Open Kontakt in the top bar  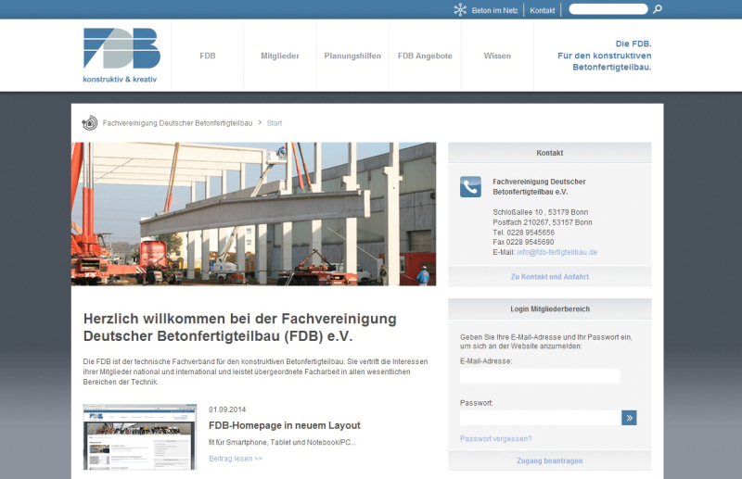tap(543, 10)
